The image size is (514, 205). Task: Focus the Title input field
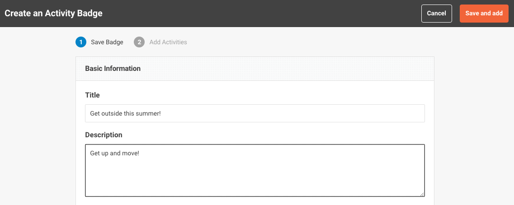(x=255, y=113)
